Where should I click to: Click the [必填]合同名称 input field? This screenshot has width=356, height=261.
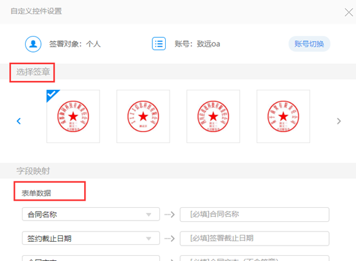coord(254,214)
